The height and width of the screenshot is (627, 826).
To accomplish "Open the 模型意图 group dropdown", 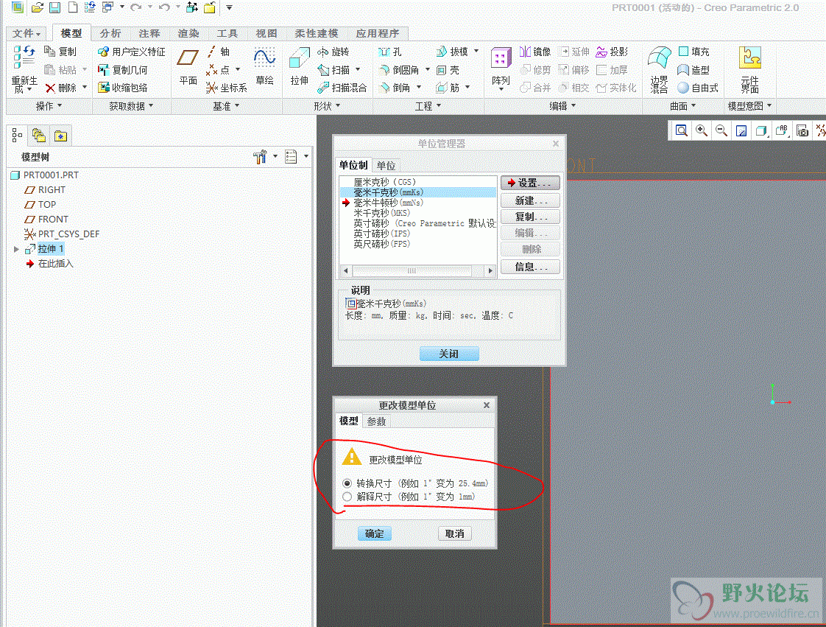I will [749, 106].
